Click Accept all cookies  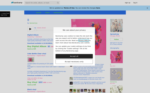pos(74,56)
